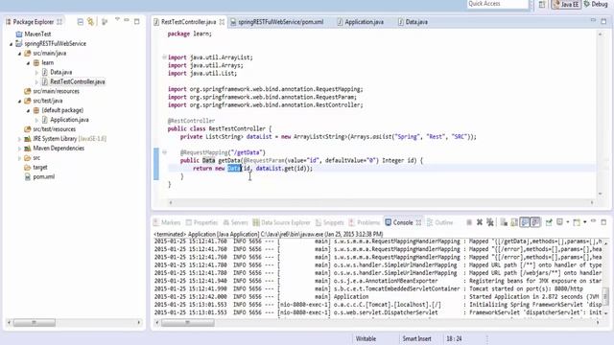Open the Properties view tab
The height and width of the screenshot is (345, 614).
click(x=201, y=222)
